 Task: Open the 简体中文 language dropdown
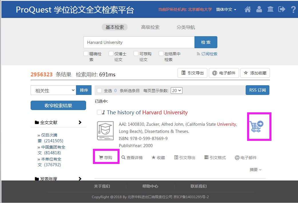tap(226, 9)
